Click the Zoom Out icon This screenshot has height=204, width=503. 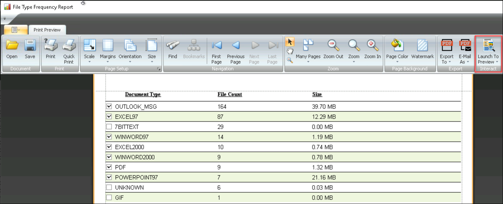coord(333,45)
